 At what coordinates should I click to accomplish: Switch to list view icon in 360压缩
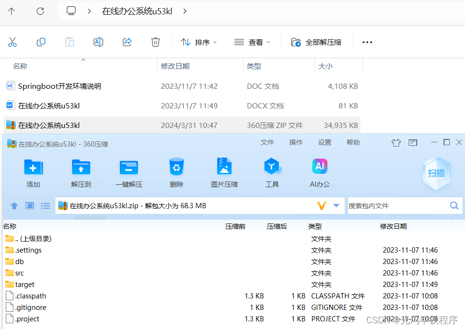(45, 205)
